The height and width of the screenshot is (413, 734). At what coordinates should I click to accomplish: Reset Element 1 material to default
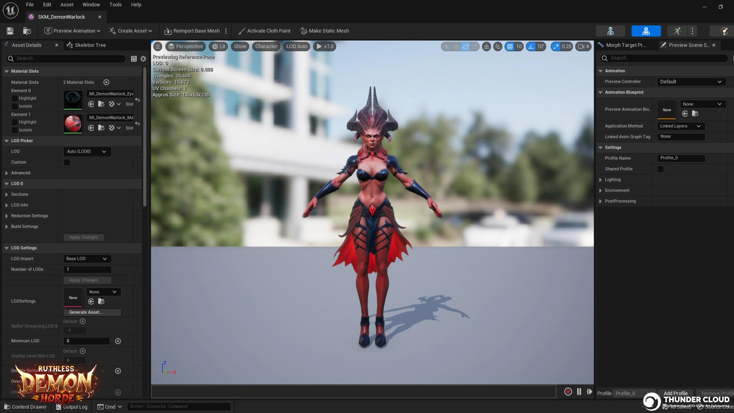point(138,124)
